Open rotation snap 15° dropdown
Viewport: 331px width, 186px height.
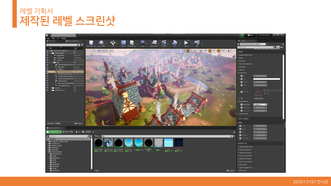[214, 51]
